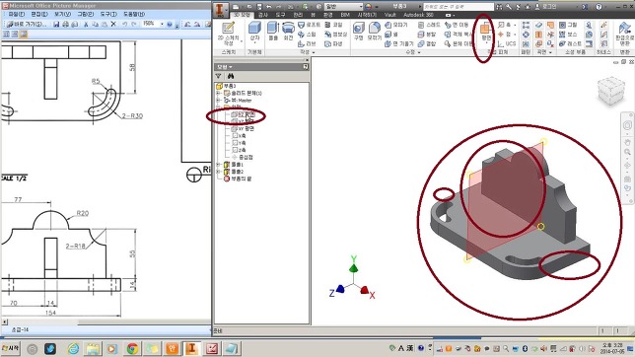Select the Hole (구멍) tool
Viewport: 635px width, 357px height.
point(358,32)
